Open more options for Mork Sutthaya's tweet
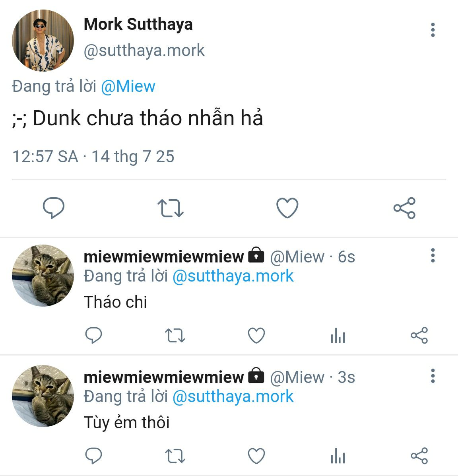The image size is (458, 476). pyautogui.click(x=433, y=30)
